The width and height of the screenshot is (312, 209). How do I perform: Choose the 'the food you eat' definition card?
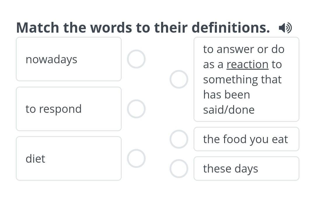pyautogui.click(x=246, y=139)
